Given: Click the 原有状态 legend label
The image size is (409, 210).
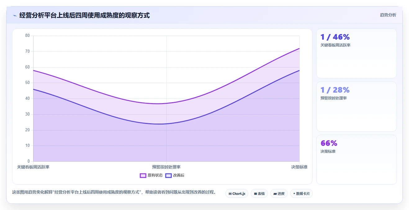Looking at the screenshot, I should point(155,176).
